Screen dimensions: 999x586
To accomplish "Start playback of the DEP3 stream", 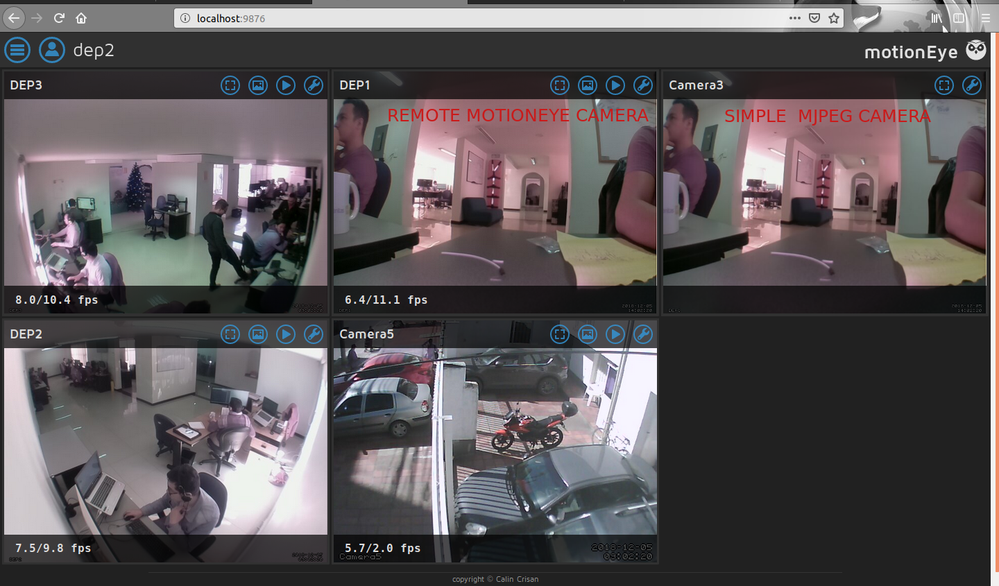I will [286, 85].
